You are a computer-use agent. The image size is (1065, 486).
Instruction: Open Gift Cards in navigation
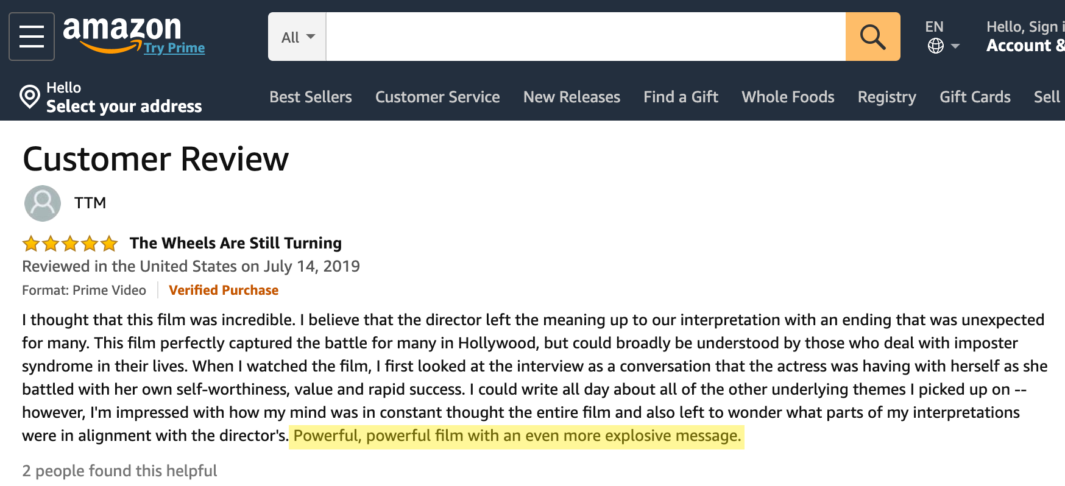point(975,97)
